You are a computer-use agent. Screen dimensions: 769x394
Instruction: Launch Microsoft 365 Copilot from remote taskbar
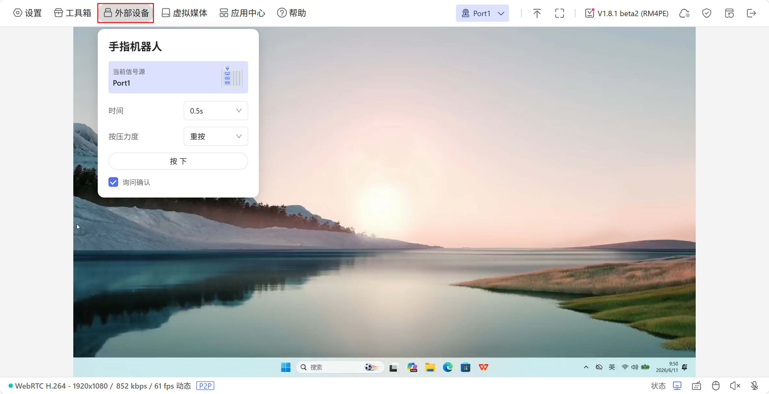click(x=412, y=367)
